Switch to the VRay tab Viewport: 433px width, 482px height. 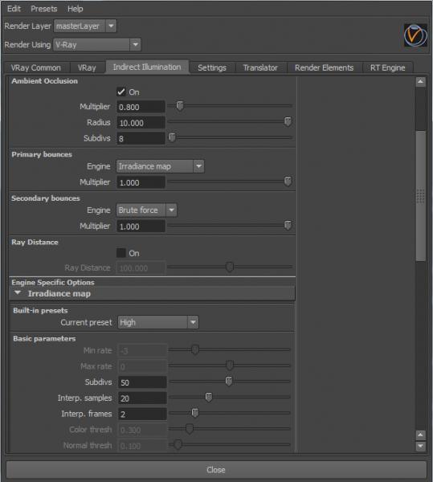pyautogui.click(x=88, y=67)
